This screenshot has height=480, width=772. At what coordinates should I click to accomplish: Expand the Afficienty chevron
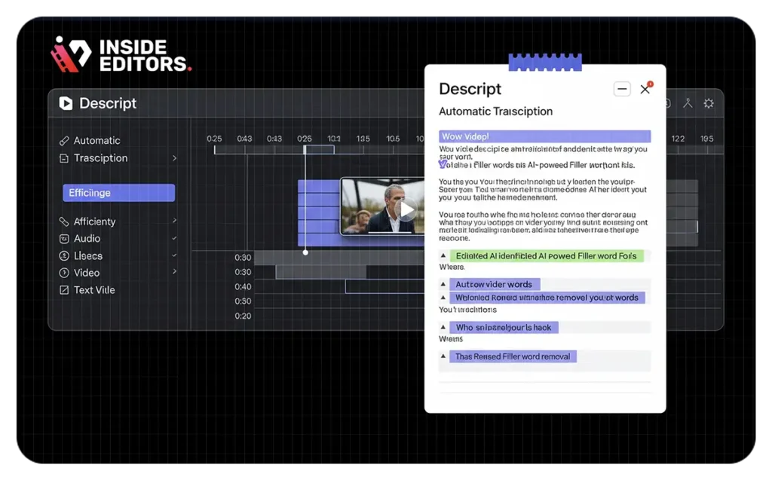coord(174,221)
